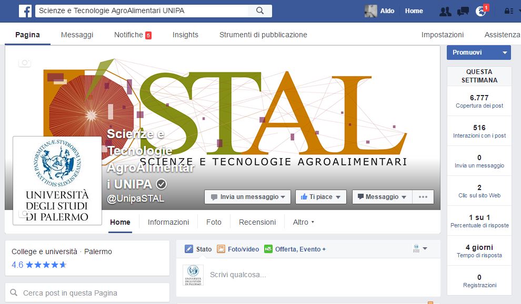Select Foto/video in the composer
The image size is (521, 304).
[x=238, y=249]
